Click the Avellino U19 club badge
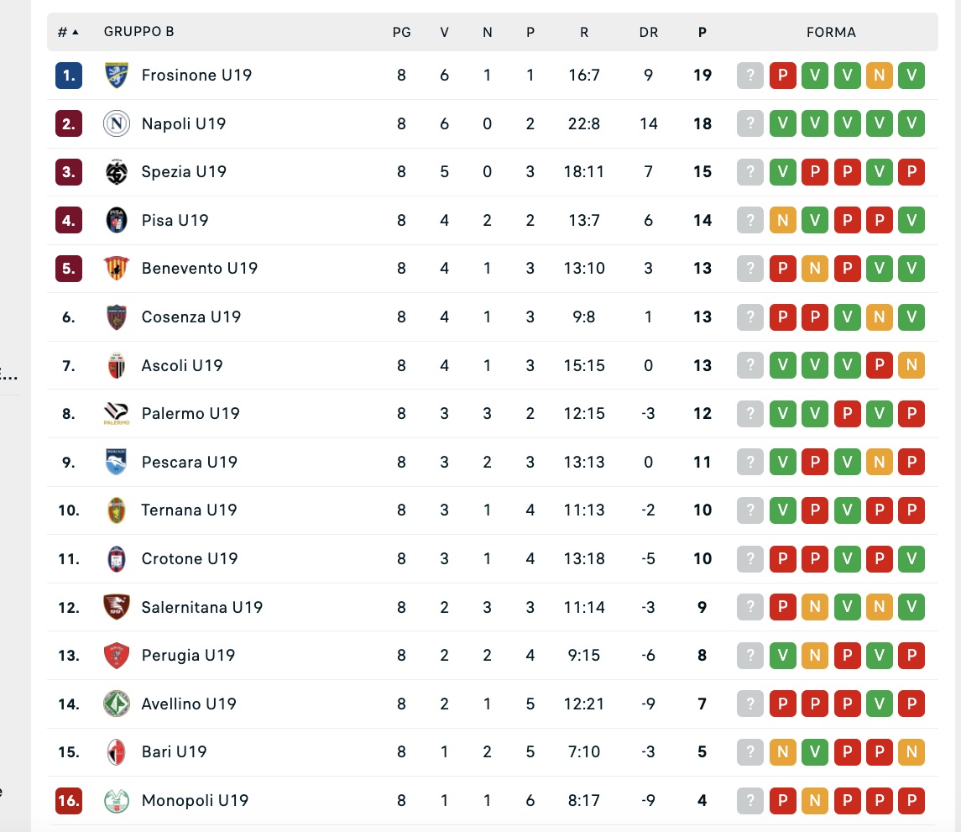The image size is (961, 832). click(x=117, y=704)
